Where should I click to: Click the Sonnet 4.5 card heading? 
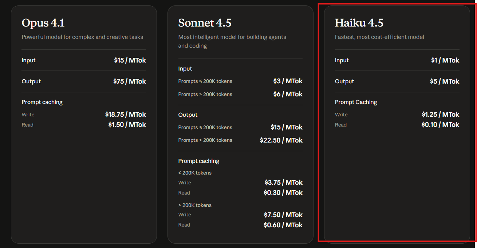click(205, 23)
